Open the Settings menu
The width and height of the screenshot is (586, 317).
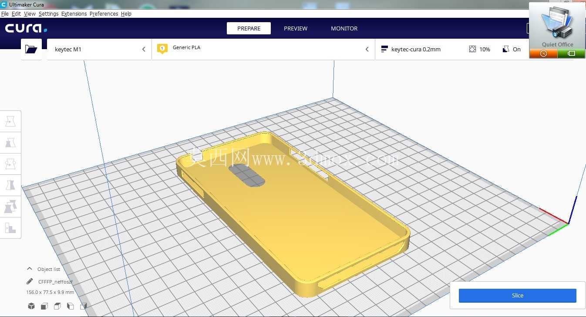(x=48, y=14)
